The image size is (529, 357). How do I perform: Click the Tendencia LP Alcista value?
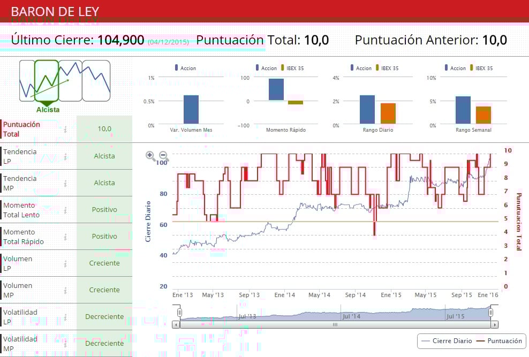pos(104,156)
